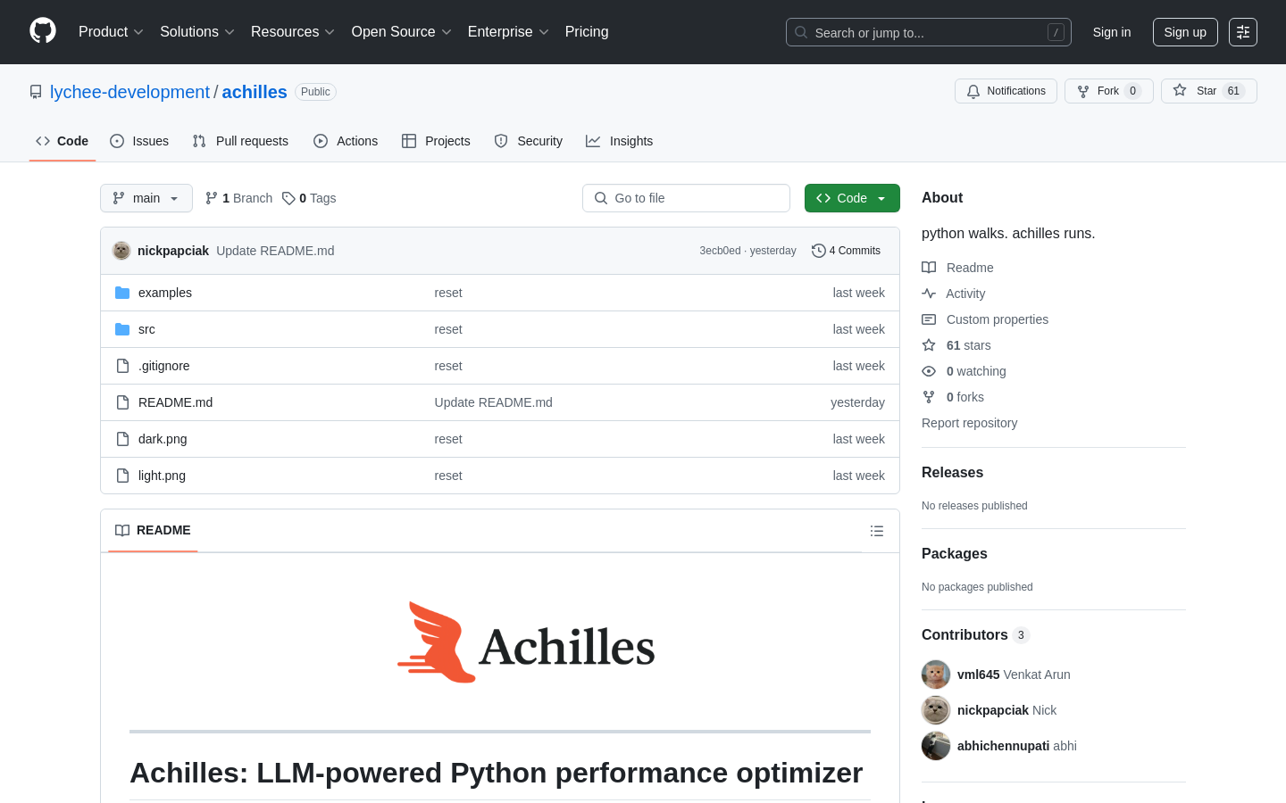The height and width of the screenshot is (803, 1286).
Task: View the 1 Branch link
Action: pos(238,198)
